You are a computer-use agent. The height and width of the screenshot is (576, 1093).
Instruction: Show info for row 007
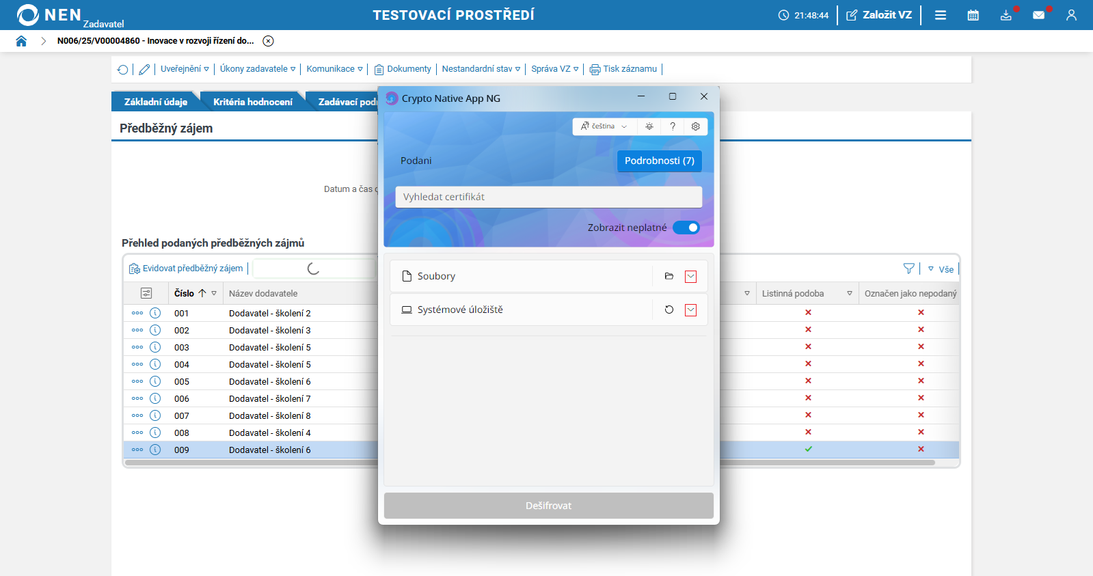(155, 415)
